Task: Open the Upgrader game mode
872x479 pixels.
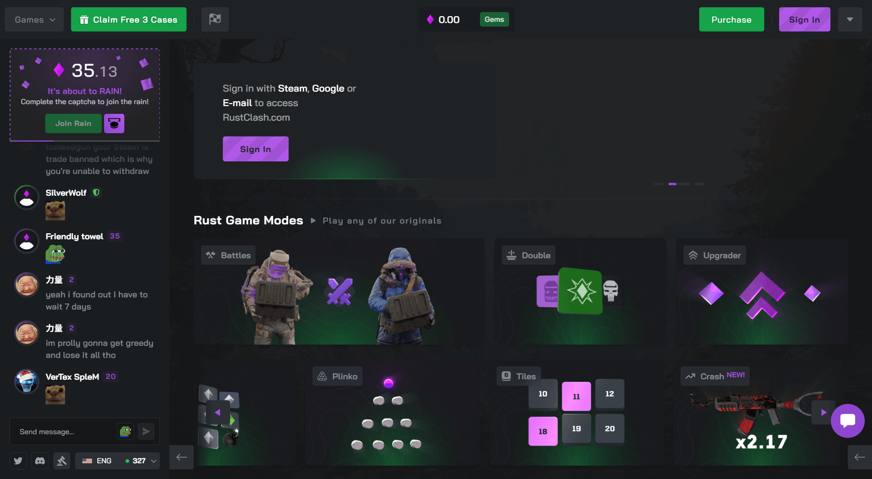Action: 762,291
